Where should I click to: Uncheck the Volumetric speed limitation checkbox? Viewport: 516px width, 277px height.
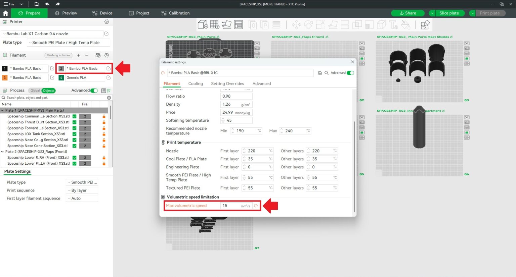click(163, 197)
